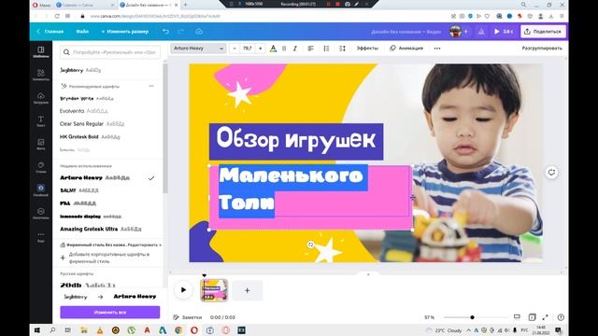Open the Animation panel
The height and width of the screenshot is (336, 598).
click(x=406, y=49)
